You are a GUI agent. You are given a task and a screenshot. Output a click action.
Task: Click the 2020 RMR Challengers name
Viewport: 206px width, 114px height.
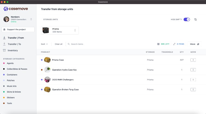click(x=63, y=80)
